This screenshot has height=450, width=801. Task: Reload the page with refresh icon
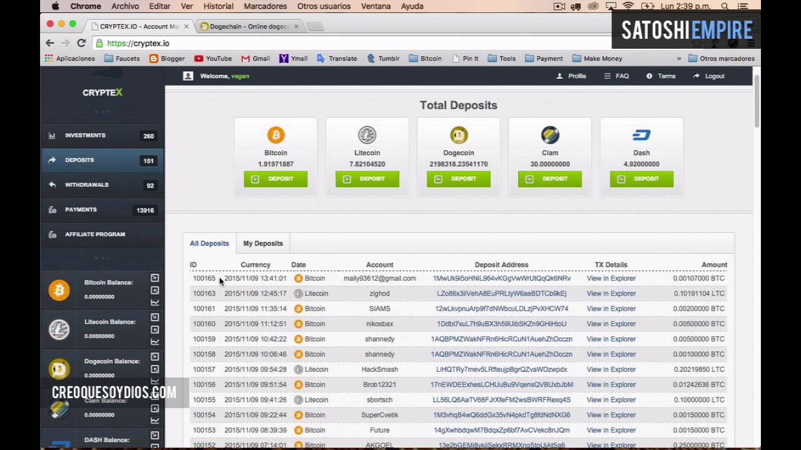81,43
